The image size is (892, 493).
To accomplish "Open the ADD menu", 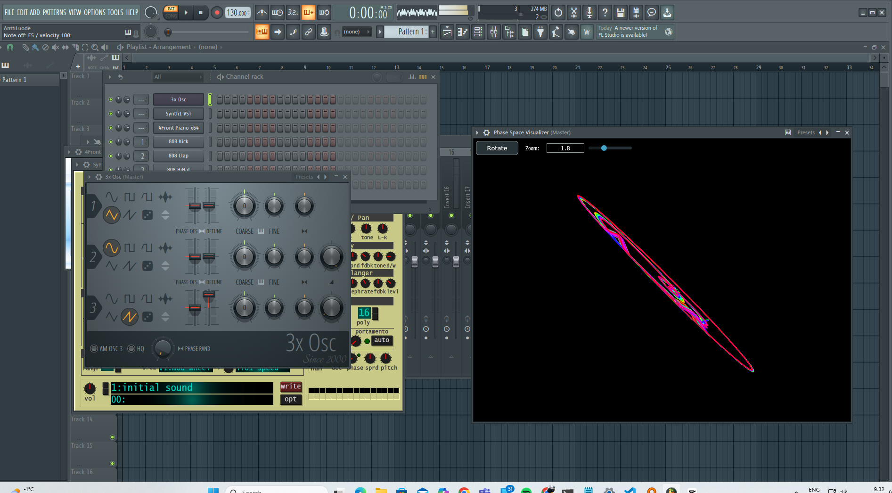I will (x=35, y=12).
